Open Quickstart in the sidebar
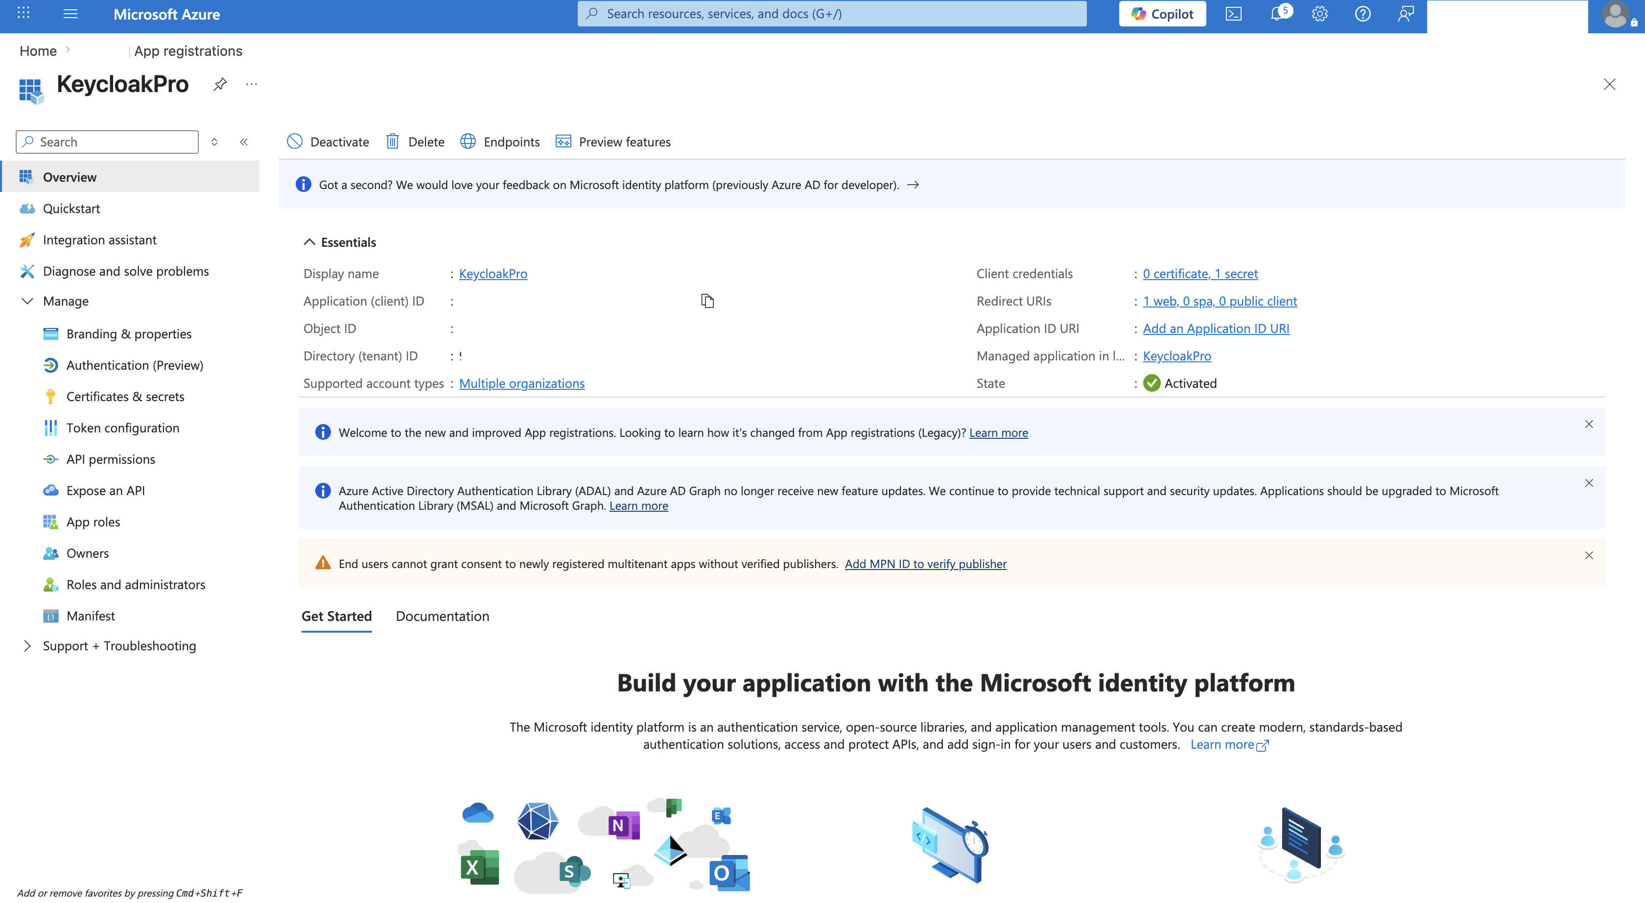This screenshot has height=903, width=1645. click(x=130, y=208)
